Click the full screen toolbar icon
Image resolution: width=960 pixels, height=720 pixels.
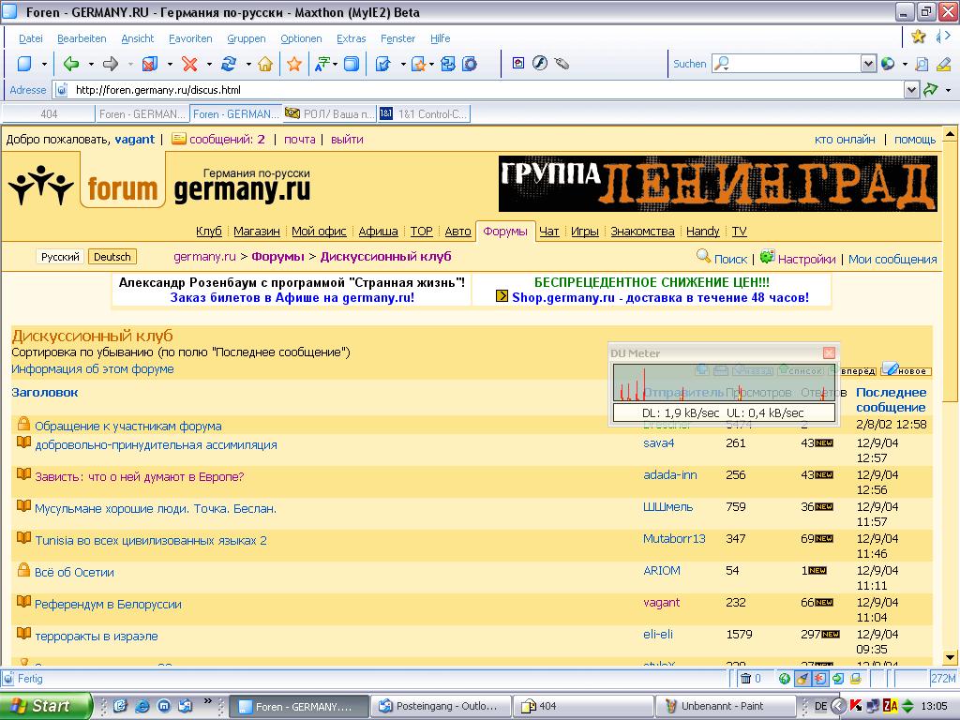[x=352, y=64]
